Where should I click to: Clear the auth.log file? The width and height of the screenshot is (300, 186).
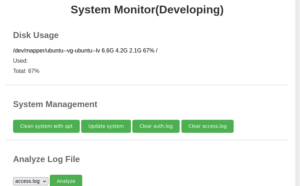[156, 126]
